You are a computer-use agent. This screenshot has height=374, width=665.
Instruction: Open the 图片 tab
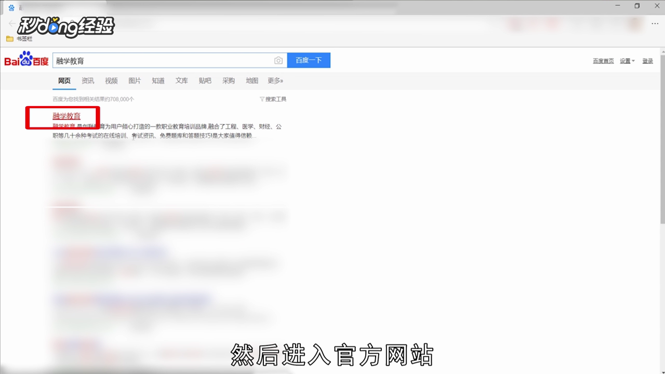click(135, 81)
